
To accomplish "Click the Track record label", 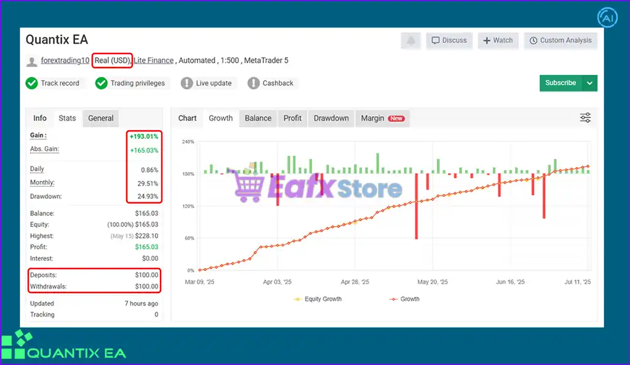I will [60, 83].
